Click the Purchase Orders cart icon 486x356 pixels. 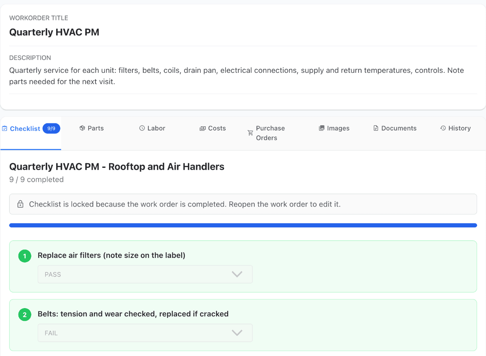(x=250, y=133)
